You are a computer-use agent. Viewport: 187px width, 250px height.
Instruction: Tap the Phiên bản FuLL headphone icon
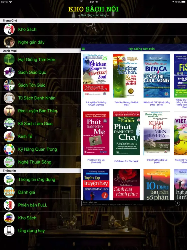pyautogui.click(x=9, y=205)
